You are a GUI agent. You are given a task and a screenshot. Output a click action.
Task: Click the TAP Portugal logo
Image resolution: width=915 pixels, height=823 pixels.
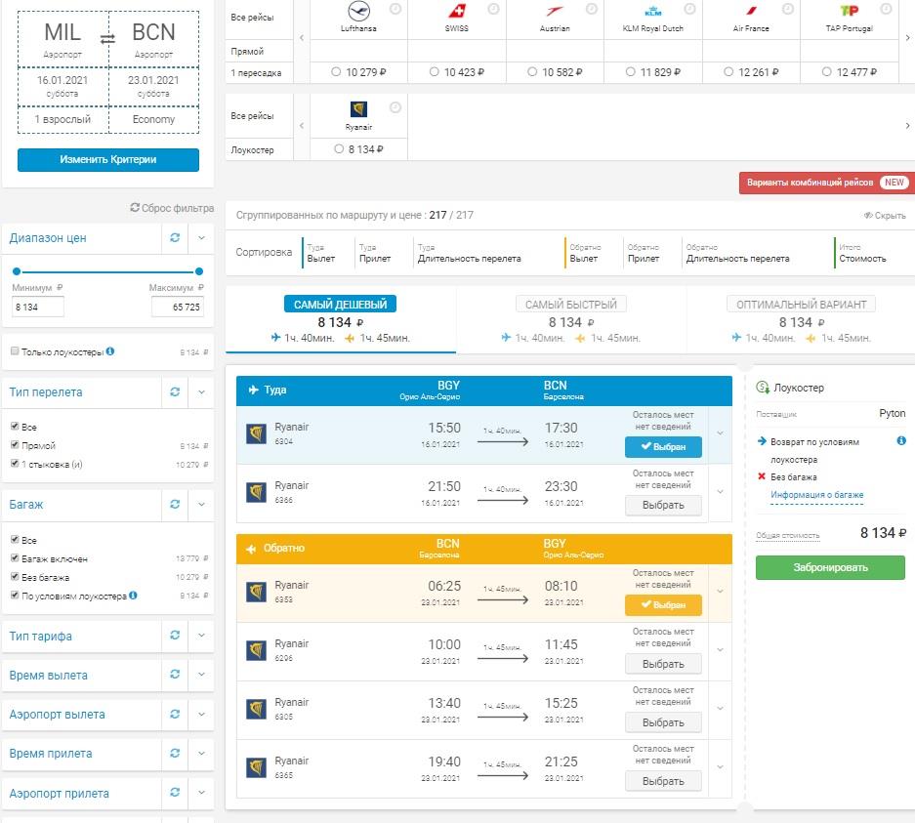click(849, 11)
